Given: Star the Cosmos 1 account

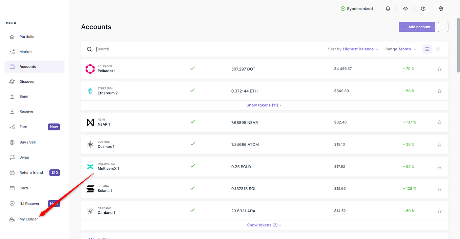Looking at the screenshot, I should tap(439, 144).
